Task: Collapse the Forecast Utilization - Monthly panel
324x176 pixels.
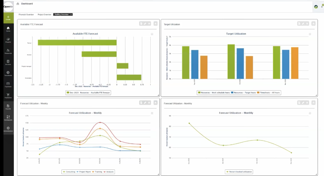Action: pyautogui.click(x=313, y=103)
